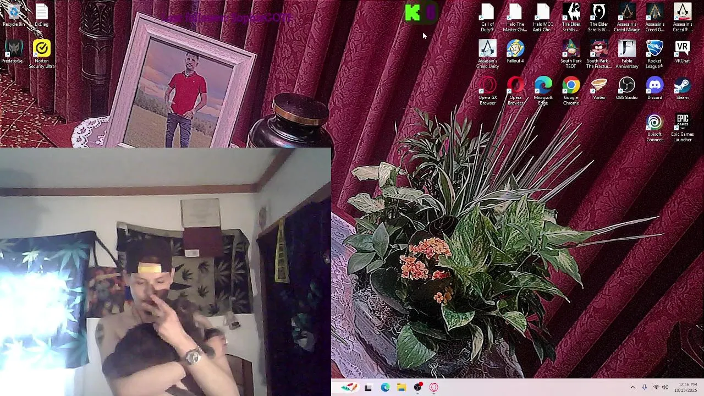The width and height of the screenshot is (704, 396).
Task: Open the Norton Security Ultra shortcut
Action: (42, 54)
